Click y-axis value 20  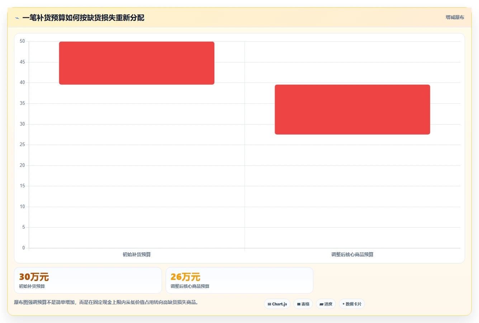point(22,165)
